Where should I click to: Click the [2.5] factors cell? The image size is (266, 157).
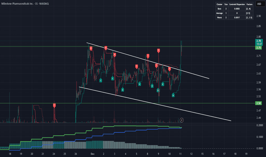click(x=248, y=13)
